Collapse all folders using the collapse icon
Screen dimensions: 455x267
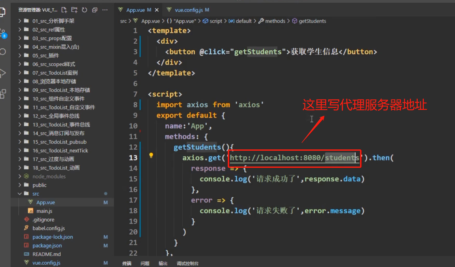coord(95,10)
